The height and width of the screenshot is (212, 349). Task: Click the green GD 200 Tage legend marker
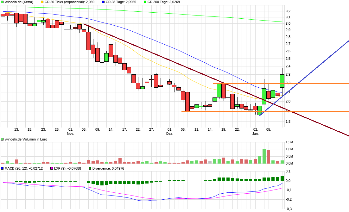pyautogui.click(x=145, y=2)
